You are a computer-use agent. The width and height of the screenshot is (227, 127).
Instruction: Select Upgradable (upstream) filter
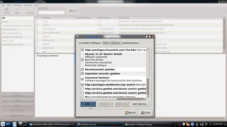[x=17, y=44]
